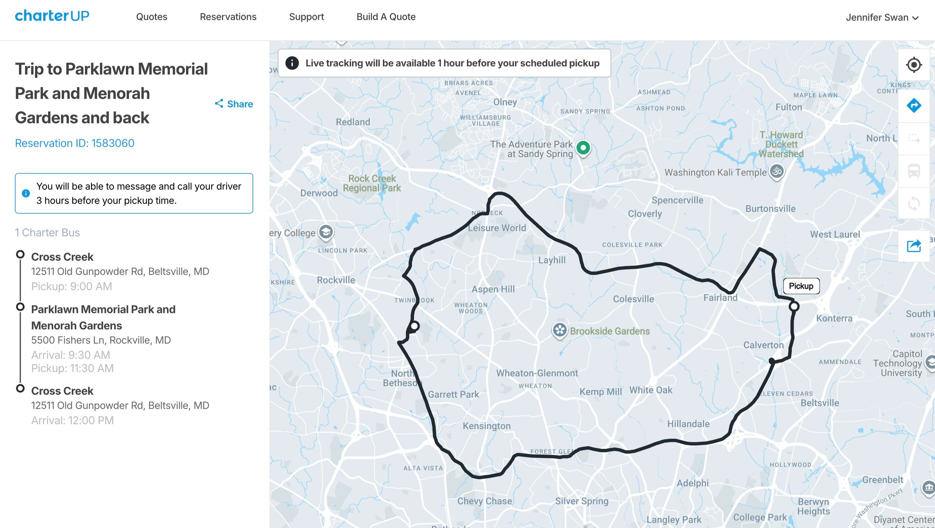935x528 pixels.
Task: Click the dotted route arrow icon
Action: (x=914, y=139)
